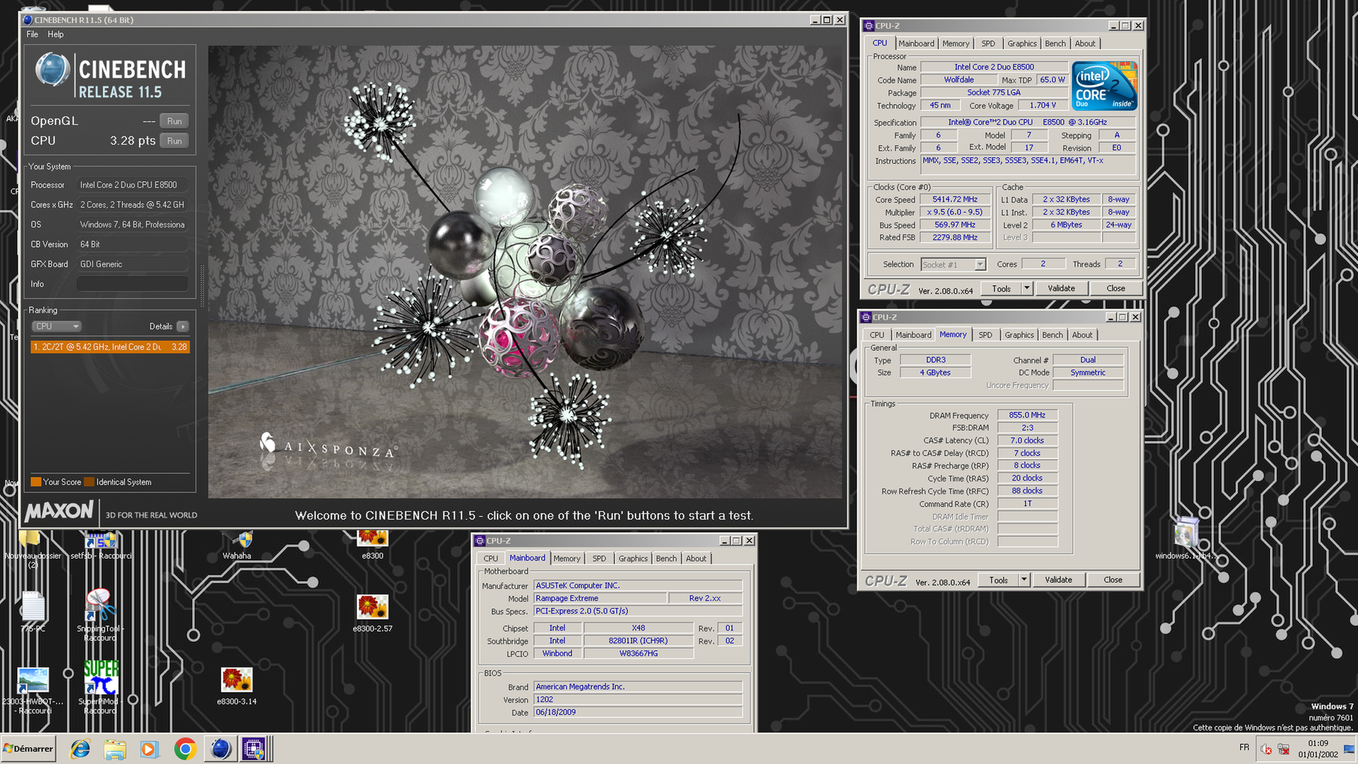1358x764 pixels.
Task: Click the empty Info input field
Action: pyautogui.click(x=132, y=284)
